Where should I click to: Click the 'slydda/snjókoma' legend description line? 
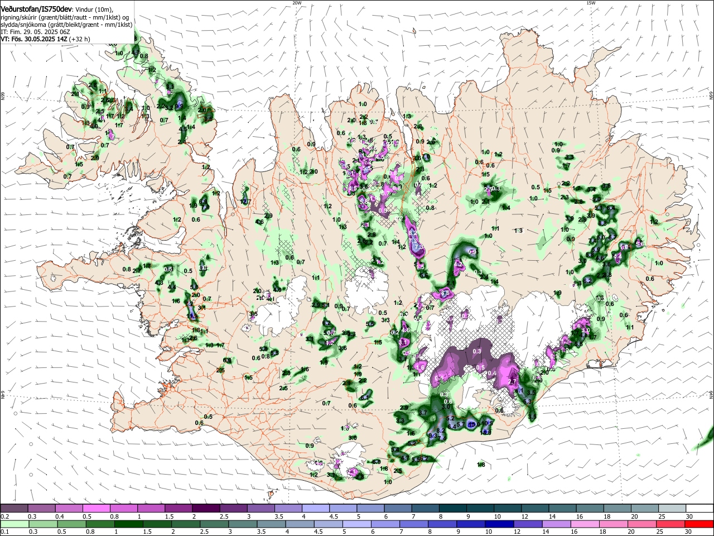66,25
